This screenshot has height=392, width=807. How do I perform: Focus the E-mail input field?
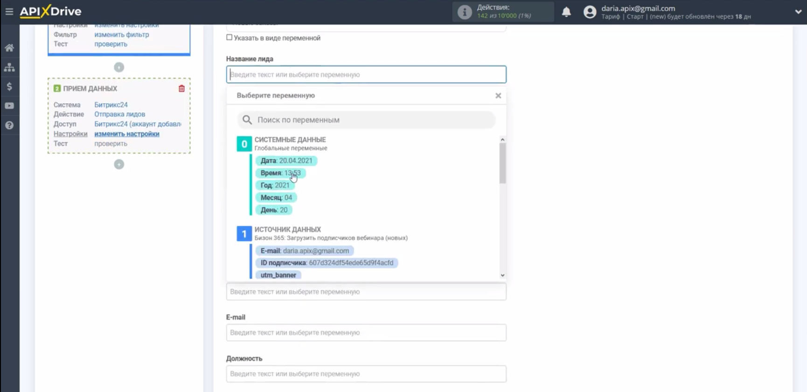[x=366, y=333]
